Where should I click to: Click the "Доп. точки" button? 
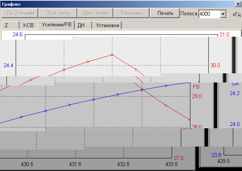(x=95, y=13)
